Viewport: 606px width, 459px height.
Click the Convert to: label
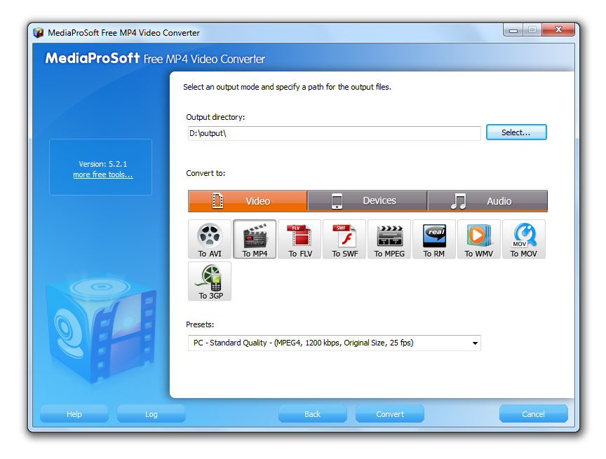pyautogui.click(x=206, y=173)
